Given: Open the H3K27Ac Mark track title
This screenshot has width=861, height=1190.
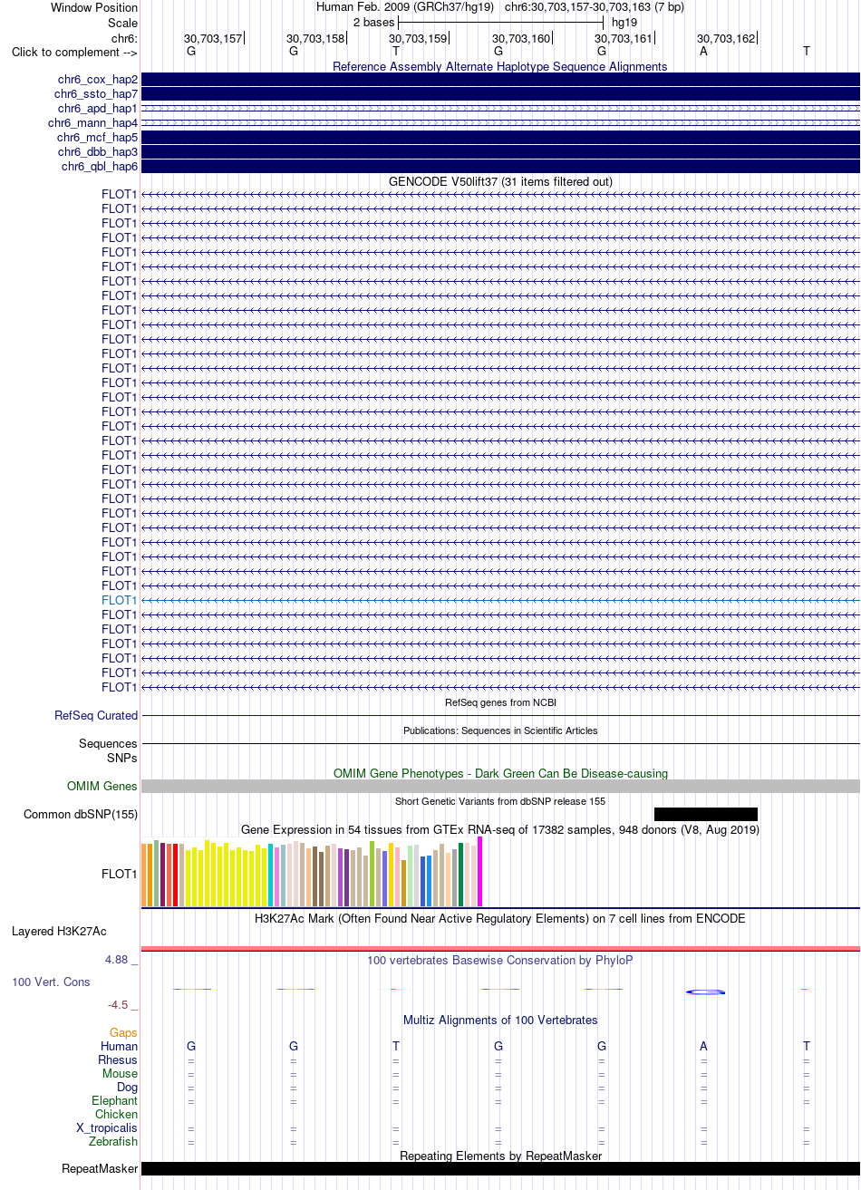Looking at the screenshot, I should [500, 919].
